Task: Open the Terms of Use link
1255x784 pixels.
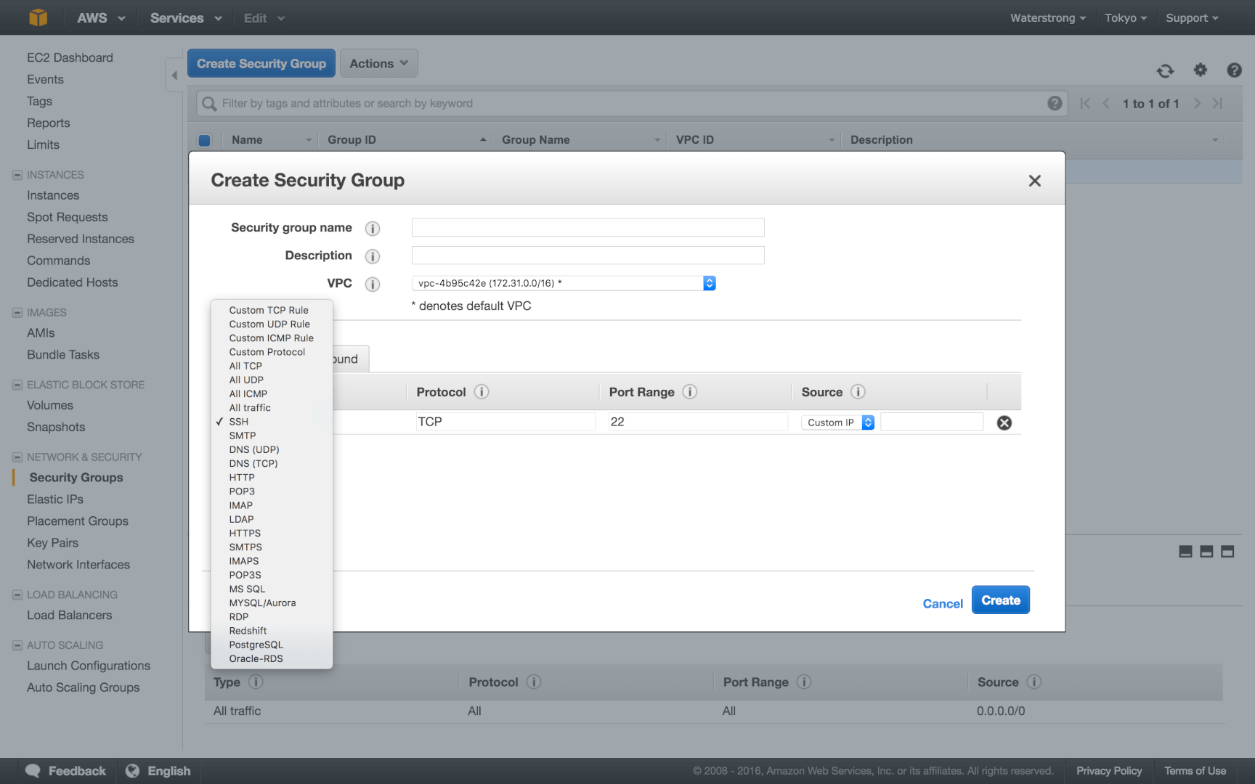Action: pos(1195,771)
